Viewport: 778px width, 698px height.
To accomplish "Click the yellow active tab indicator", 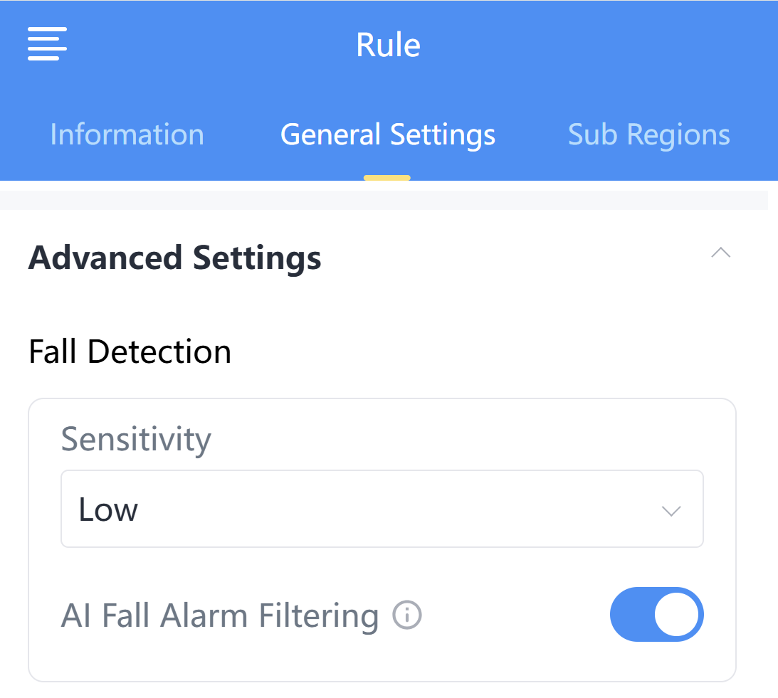I will pos(387,177).
